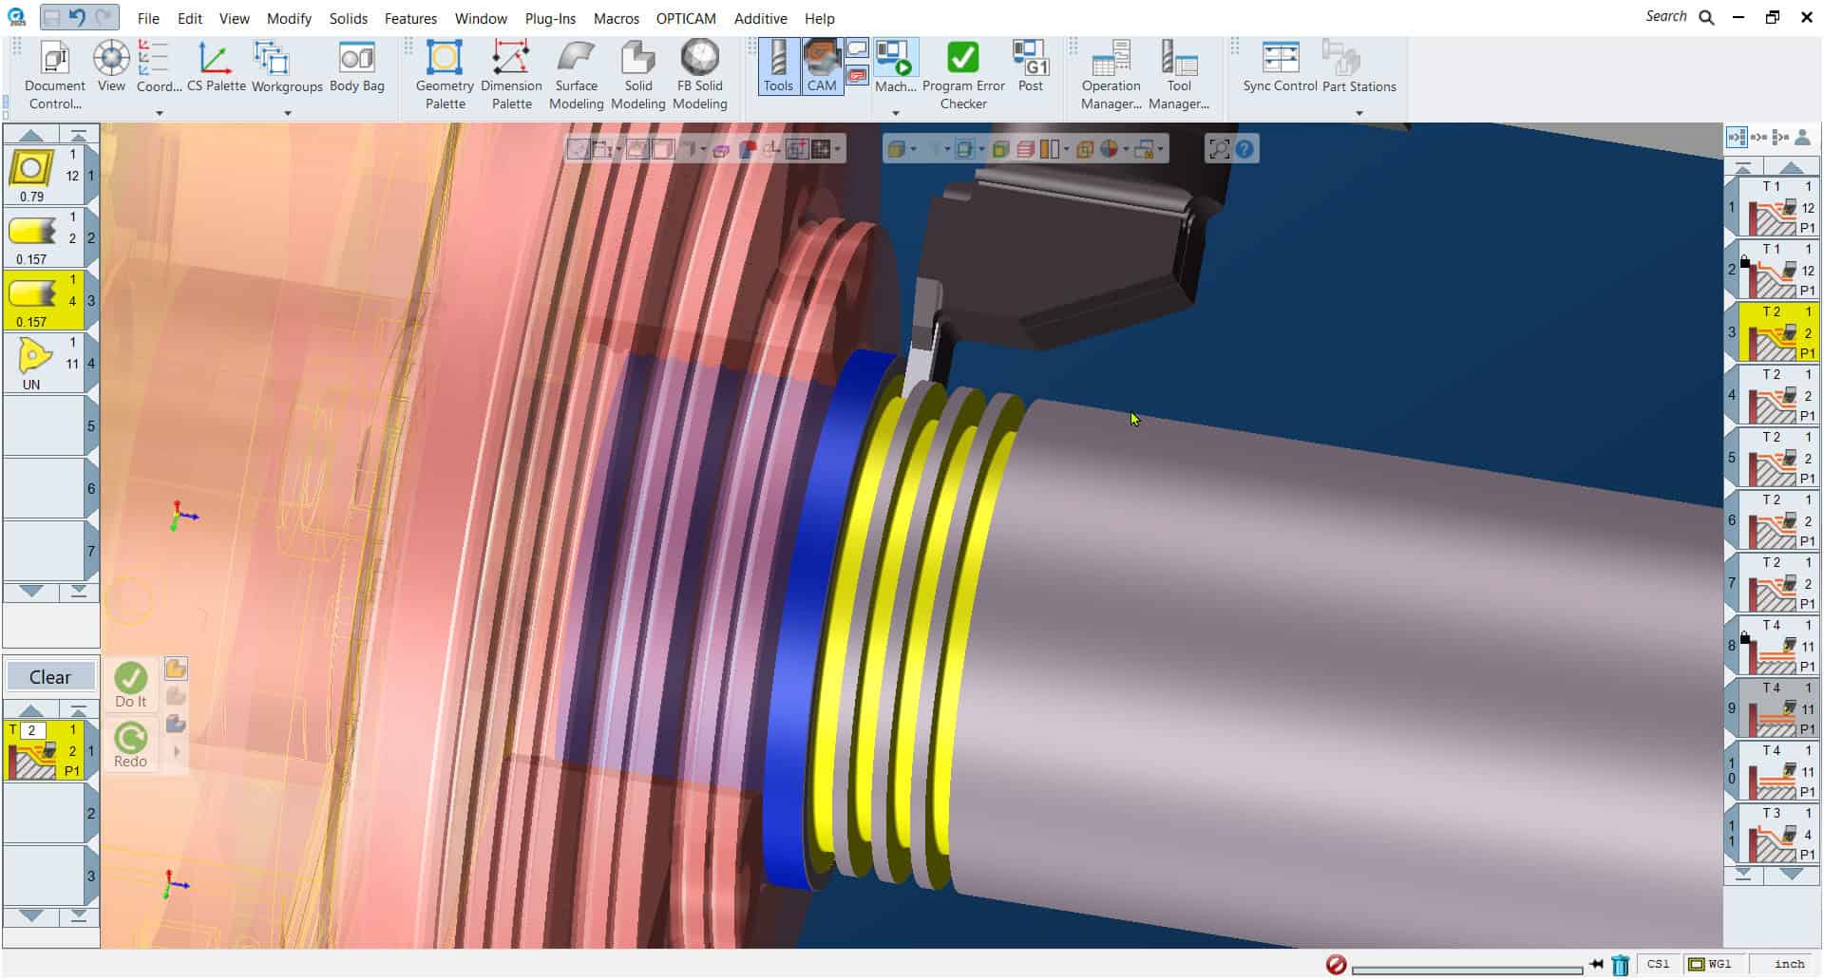Image resolution: width=1824 pixels, height=980 pixels.
Task: Open the Coordinate Systems list
Action: click(158, 67)
